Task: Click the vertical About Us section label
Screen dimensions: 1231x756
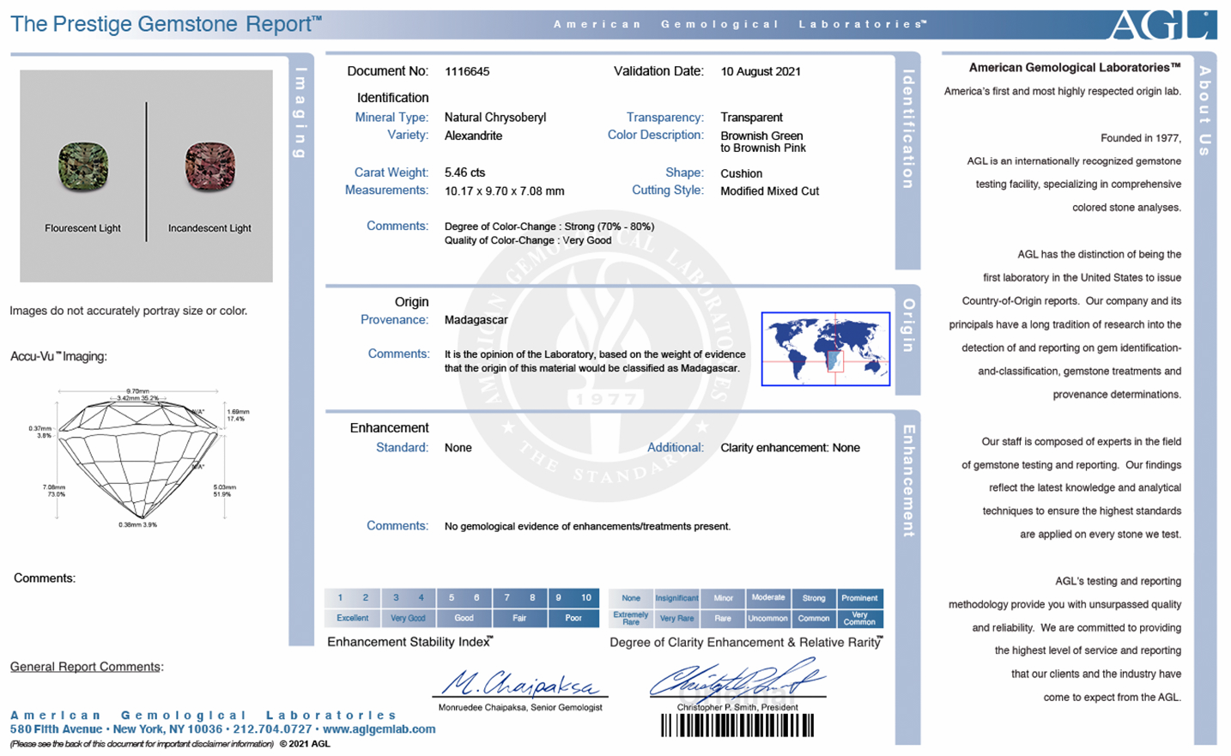Action: point(1205,111)
